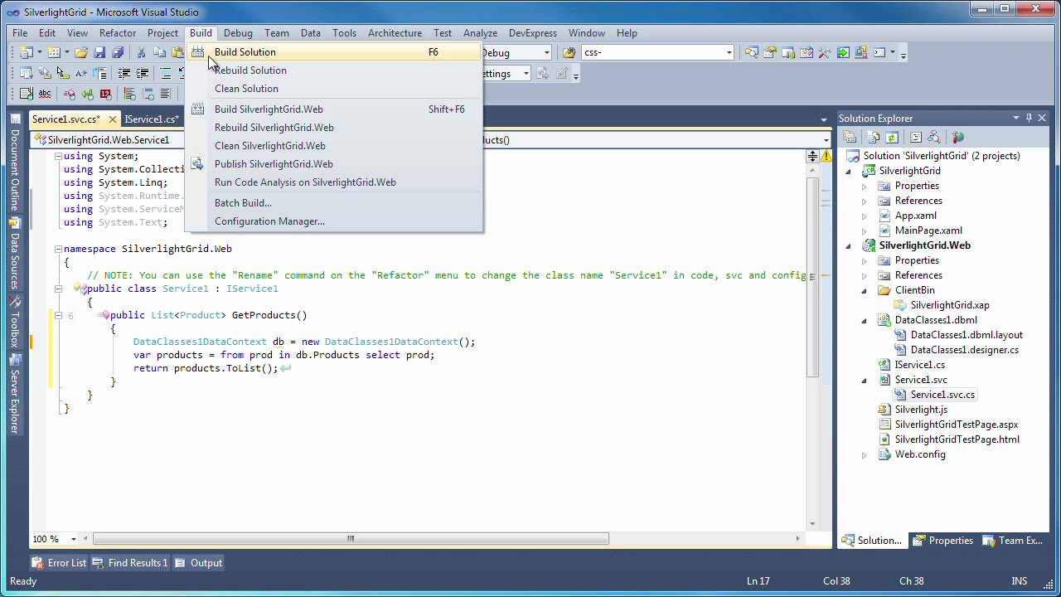
Task: Close the Service1.svc.cs* tab
Action: click(113, 119)
